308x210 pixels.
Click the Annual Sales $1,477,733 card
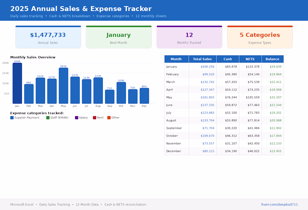pyautogui.click(x=48, y=37)
